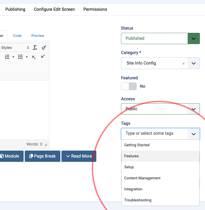Click the Read More button
Viewport: 205px width, 210px height.
tap(79, 156)
